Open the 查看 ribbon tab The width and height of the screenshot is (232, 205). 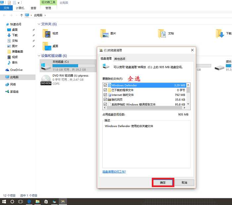[x=33, y=8]
